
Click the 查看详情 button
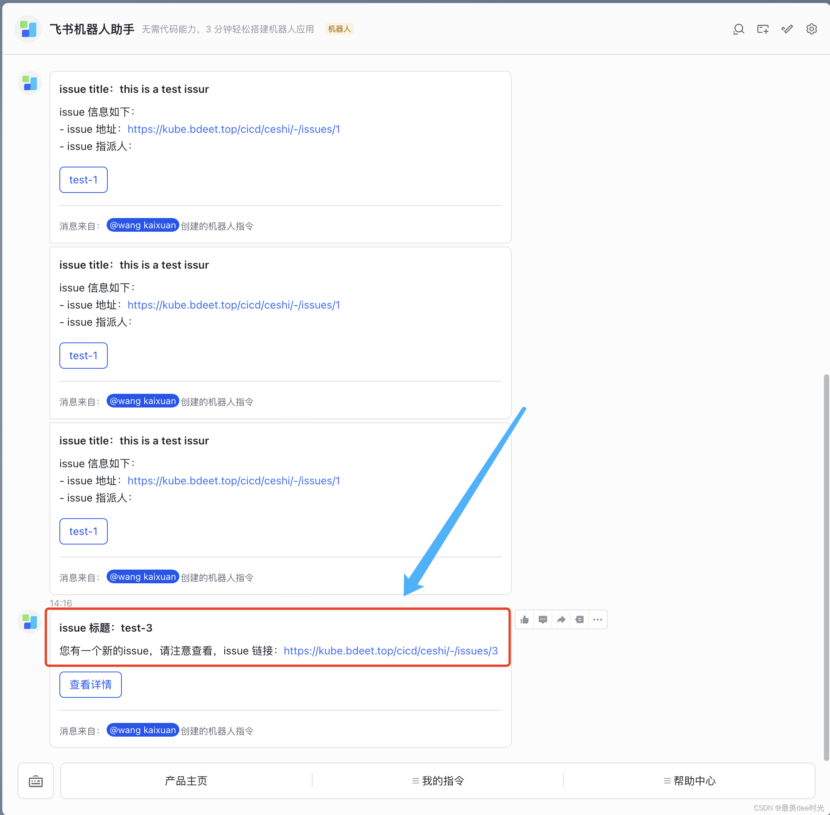[x=90, y=684]
